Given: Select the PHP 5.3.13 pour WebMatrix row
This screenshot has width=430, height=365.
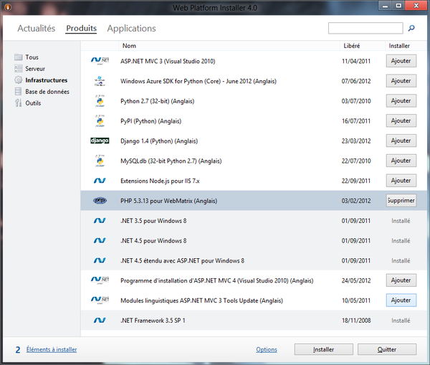Looking at the screenshot, I should click(x=254, y=201).
